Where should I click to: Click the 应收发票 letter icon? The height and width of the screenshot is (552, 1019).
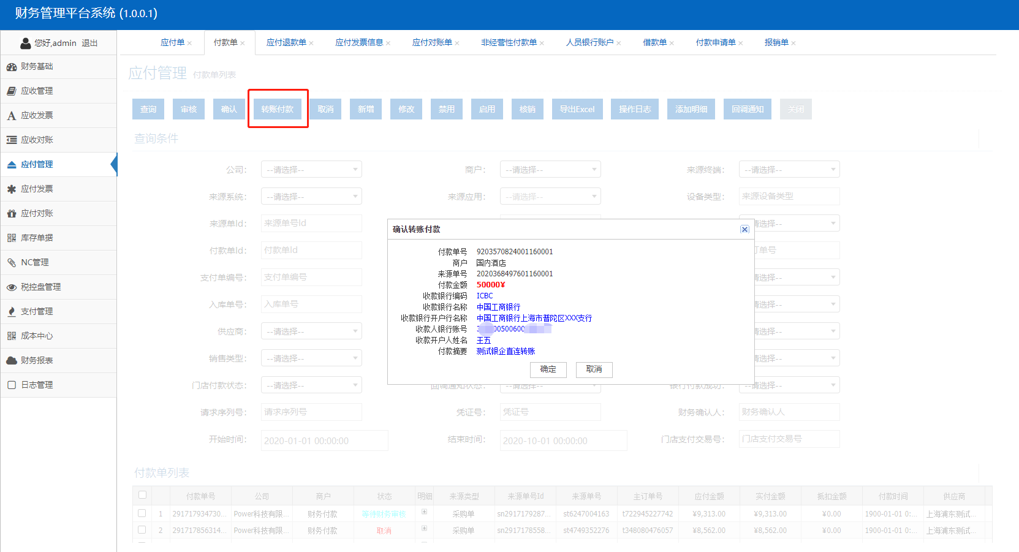coord(11,116)
